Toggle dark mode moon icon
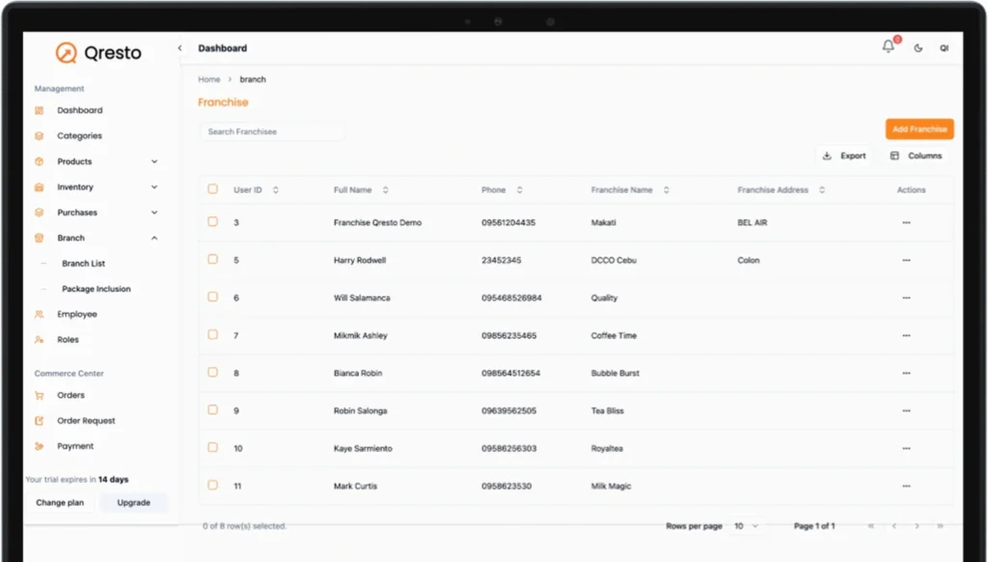Image resolution: width=988 pixels, height=562 pixels. coord(918,47)
